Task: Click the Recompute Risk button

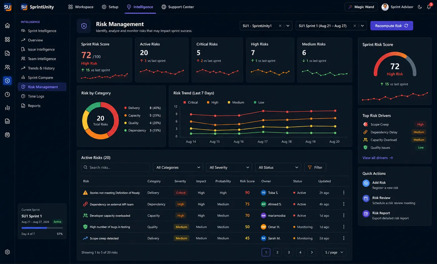Action: coord(391,26)
